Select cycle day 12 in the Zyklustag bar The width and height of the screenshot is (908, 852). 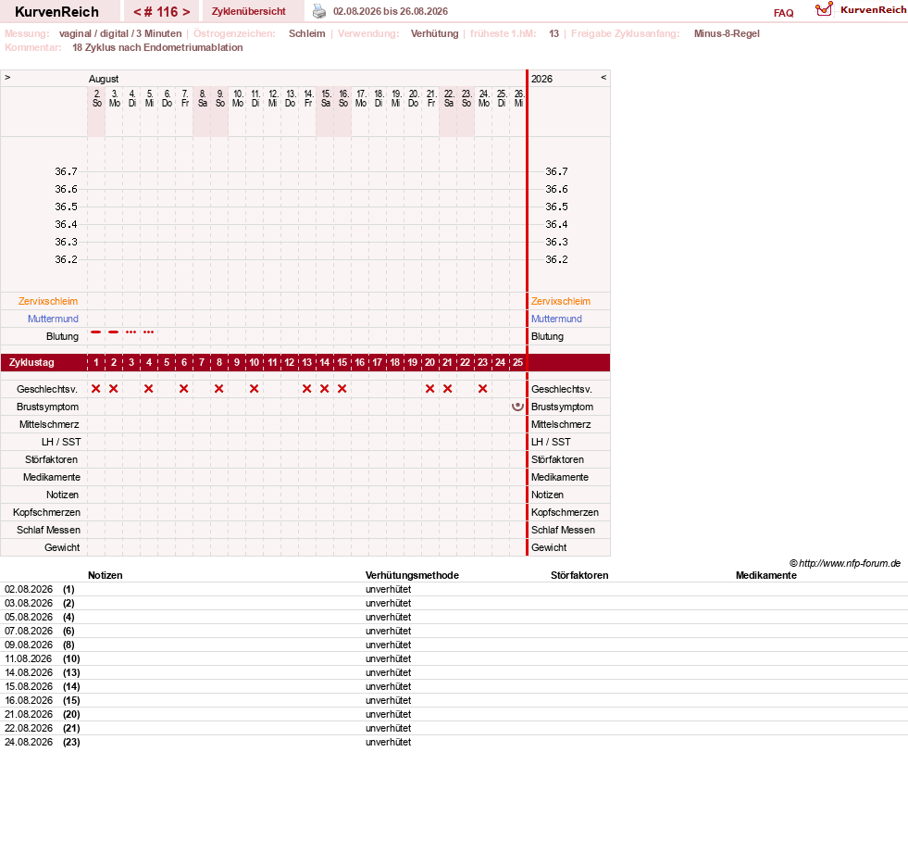pyautogui.click(x=289, y=362)
